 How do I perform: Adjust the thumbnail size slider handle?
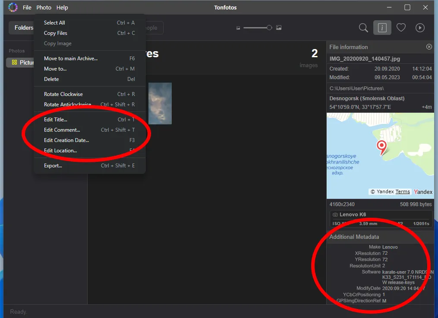[269, 28]
